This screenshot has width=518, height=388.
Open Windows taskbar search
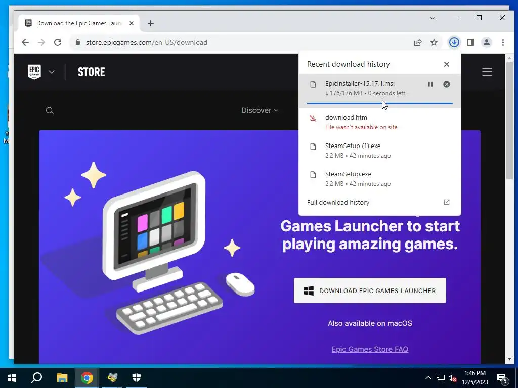click(36, 378)
